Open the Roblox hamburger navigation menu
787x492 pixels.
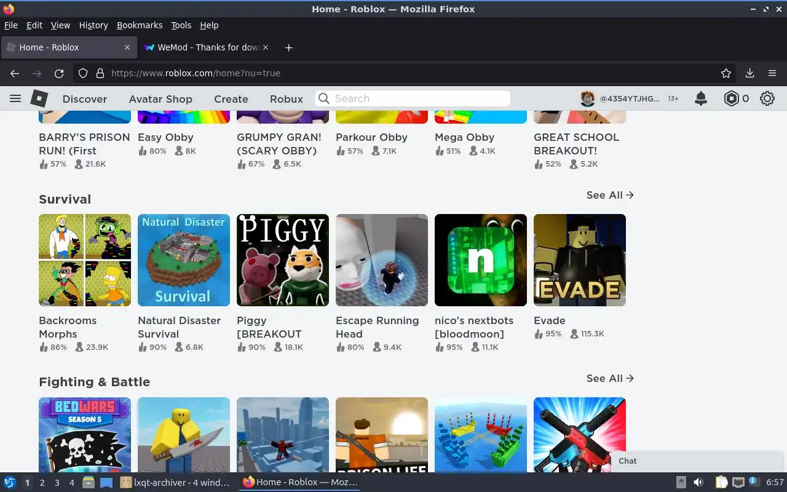click(x=15, y=98)
